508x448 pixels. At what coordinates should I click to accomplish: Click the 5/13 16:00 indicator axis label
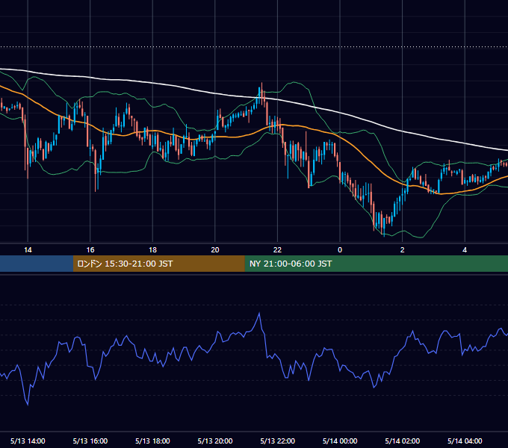[90, 441]
